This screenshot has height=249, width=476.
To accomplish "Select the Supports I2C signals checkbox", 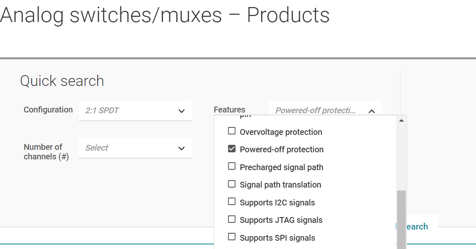I will (x=232, y=202).
